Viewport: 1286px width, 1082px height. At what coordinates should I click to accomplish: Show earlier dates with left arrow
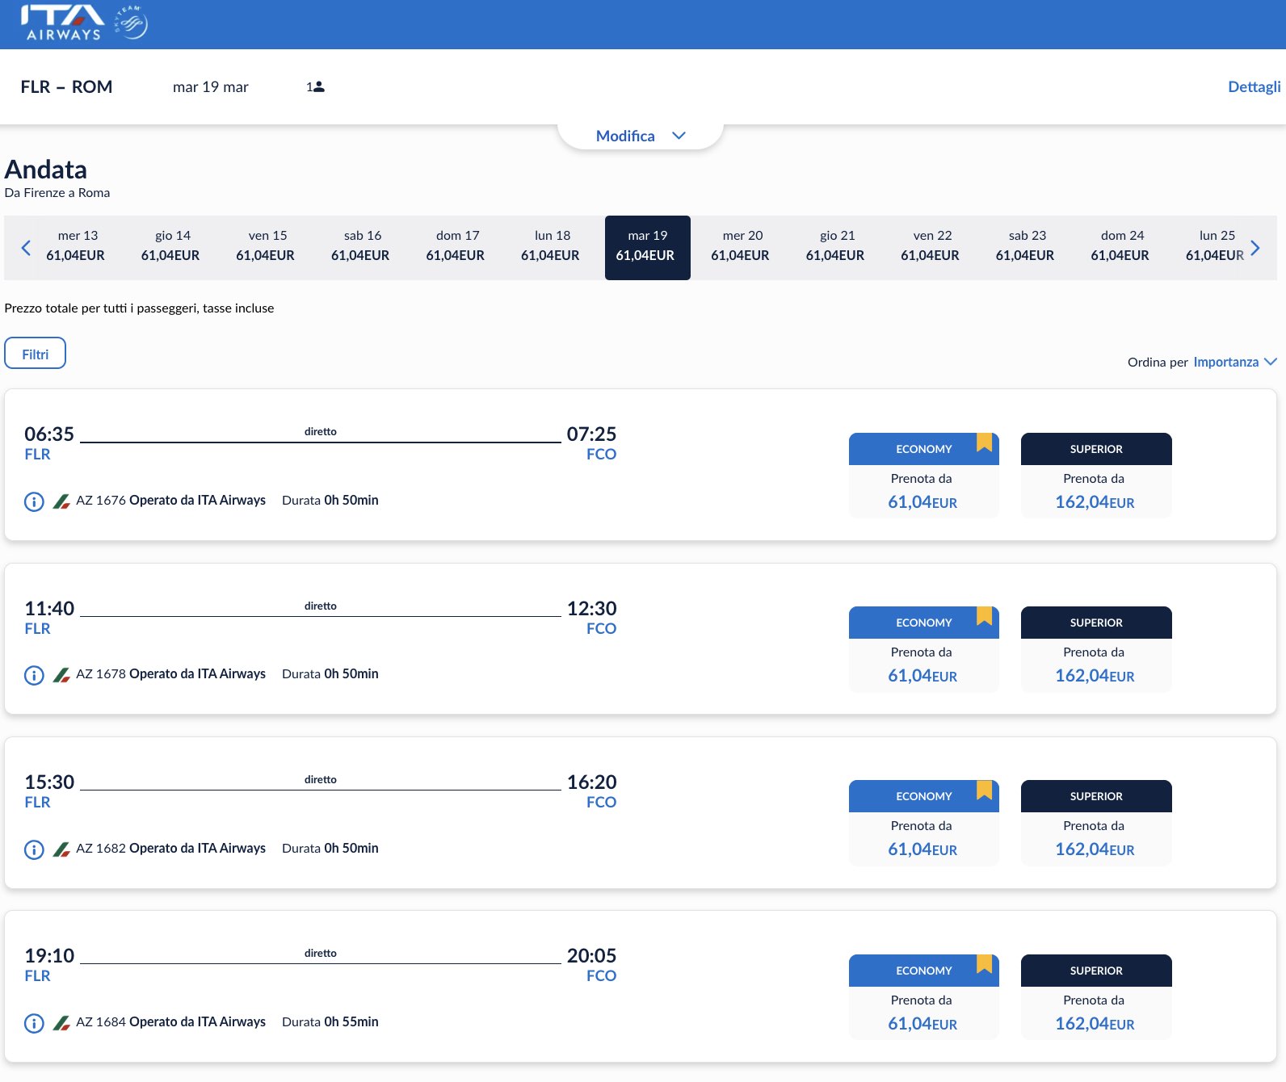click(26, 248)
